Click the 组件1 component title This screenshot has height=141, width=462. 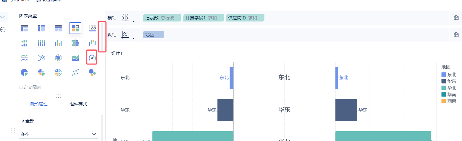[117, 53]
